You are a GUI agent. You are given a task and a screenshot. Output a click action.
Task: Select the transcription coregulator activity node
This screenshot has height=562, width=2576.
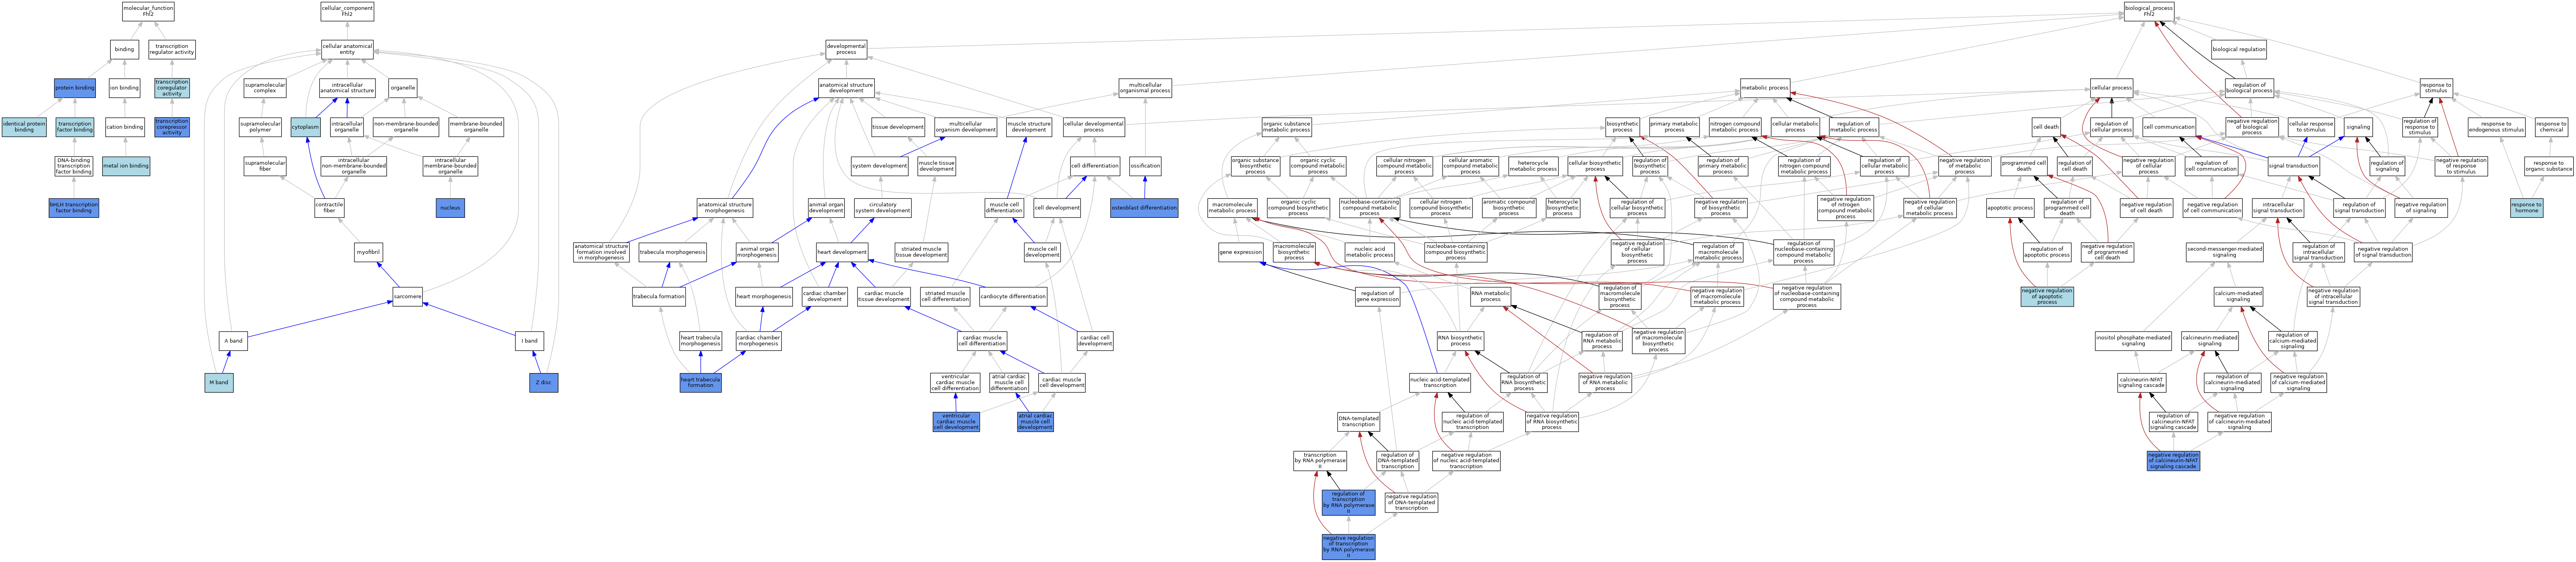click(x=172, y=88)
